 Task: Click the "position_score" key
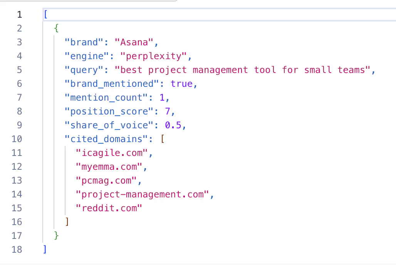pos(109,111)
